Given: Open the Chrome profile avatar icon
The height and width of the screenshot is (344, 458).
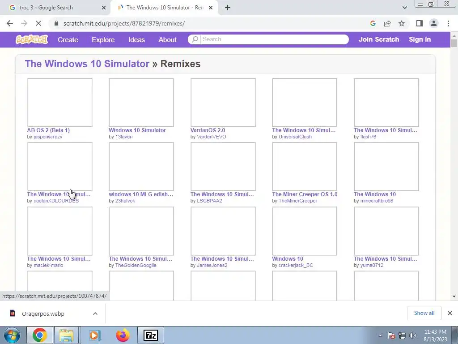Looking at the screenshot, I should pos(434,23).
